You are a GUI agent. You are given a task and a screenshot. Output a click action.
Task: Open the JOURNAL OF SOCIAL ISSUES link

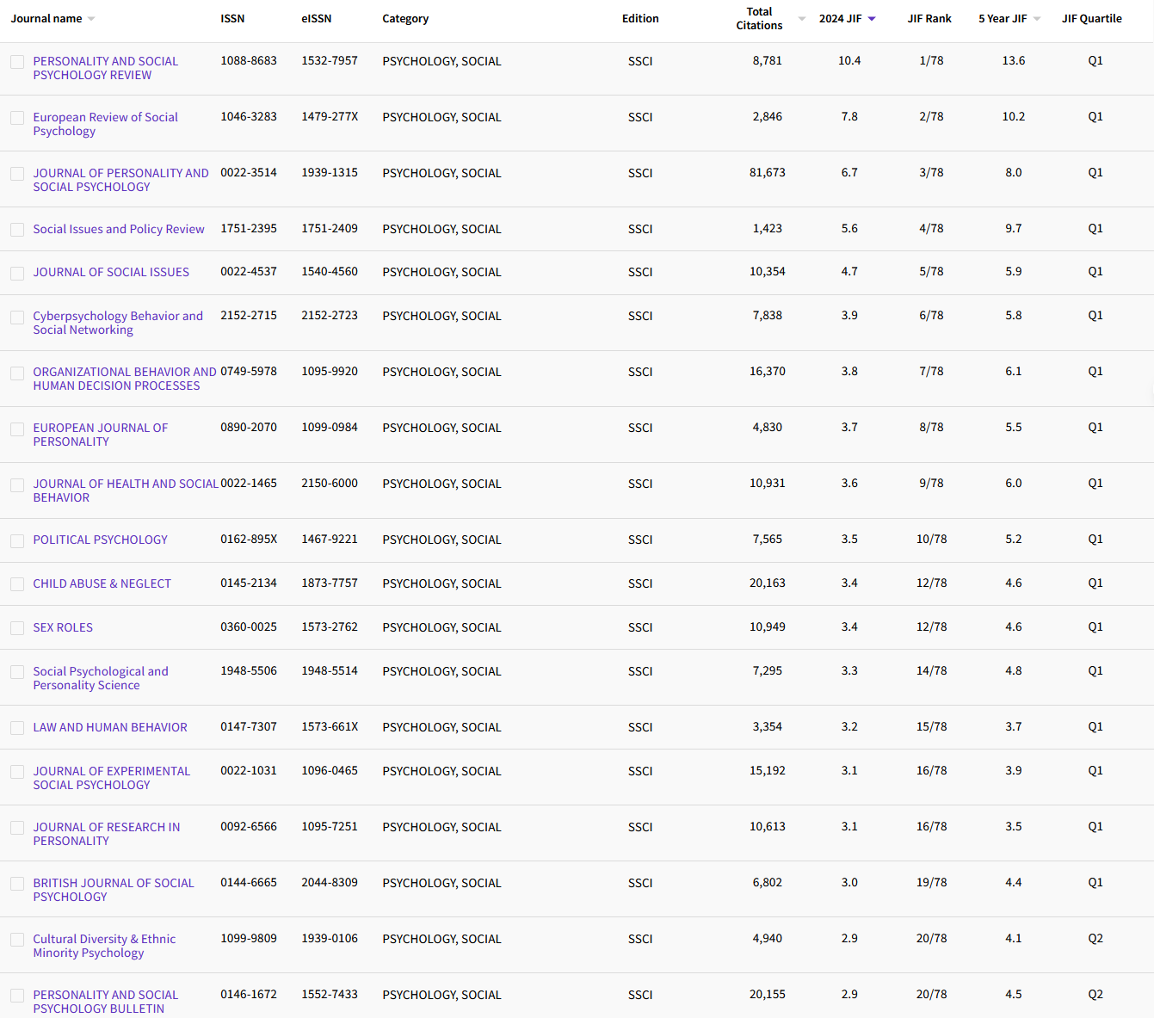(x=111, y=272)
